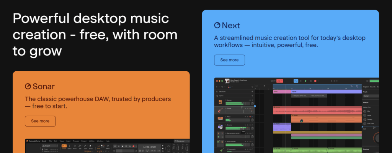Click the Master track volume slider
The width and height of the screenshot is (392, 153).
pos(237,104)
